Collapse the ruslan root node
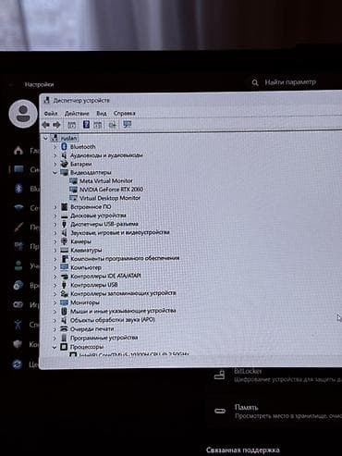Screen dimensions: 342x456 (45, 138)
